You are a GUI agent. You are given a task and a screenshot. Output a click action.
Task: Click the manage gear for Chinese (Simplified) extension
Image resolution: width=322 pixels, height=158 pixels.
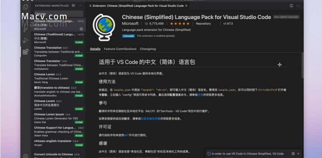pyautogui.click(x=81, y=29)
